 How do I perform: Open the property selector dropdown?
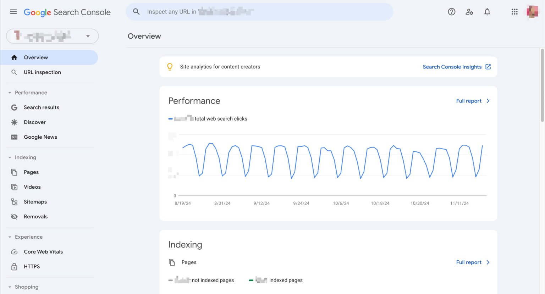(x=88, y=36)
